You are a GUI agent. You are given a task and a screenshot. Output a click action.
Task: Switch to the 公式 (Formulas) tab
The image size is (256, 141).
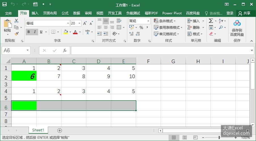(x=65, y=13)
